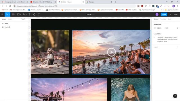
Task: Reload the page in browser
Action: tap(10, 6)
